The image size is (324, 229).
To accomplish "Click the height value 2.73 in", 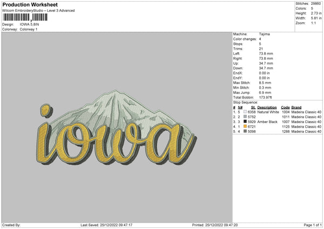I will coord(316,13).
